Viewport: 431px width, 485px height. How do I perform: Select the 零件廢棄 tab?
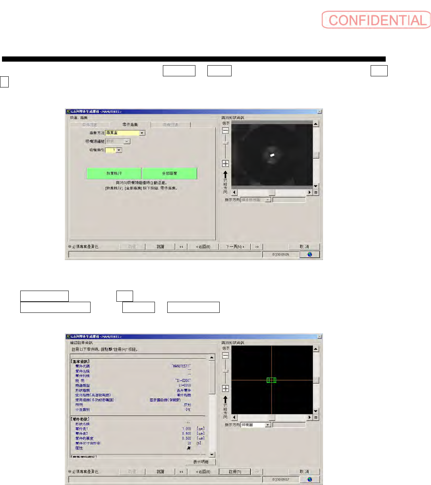tap(130, 124)
